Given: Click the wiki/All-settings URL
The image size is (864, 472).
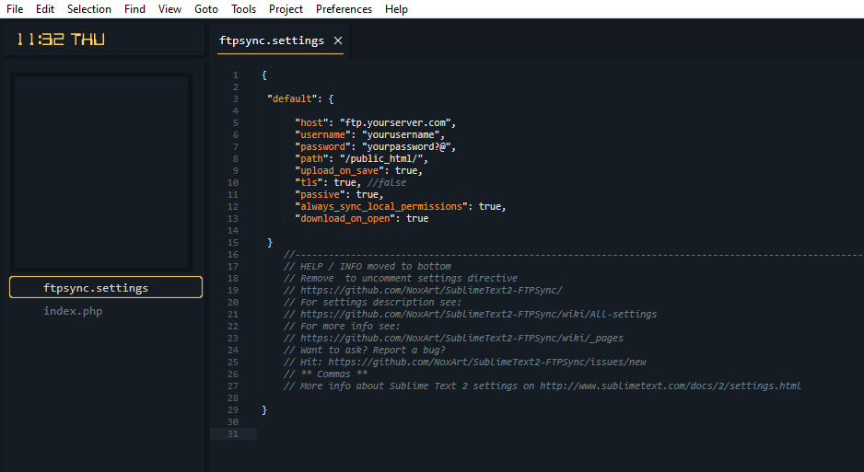Looking at the screenshot, I should 478,314.
